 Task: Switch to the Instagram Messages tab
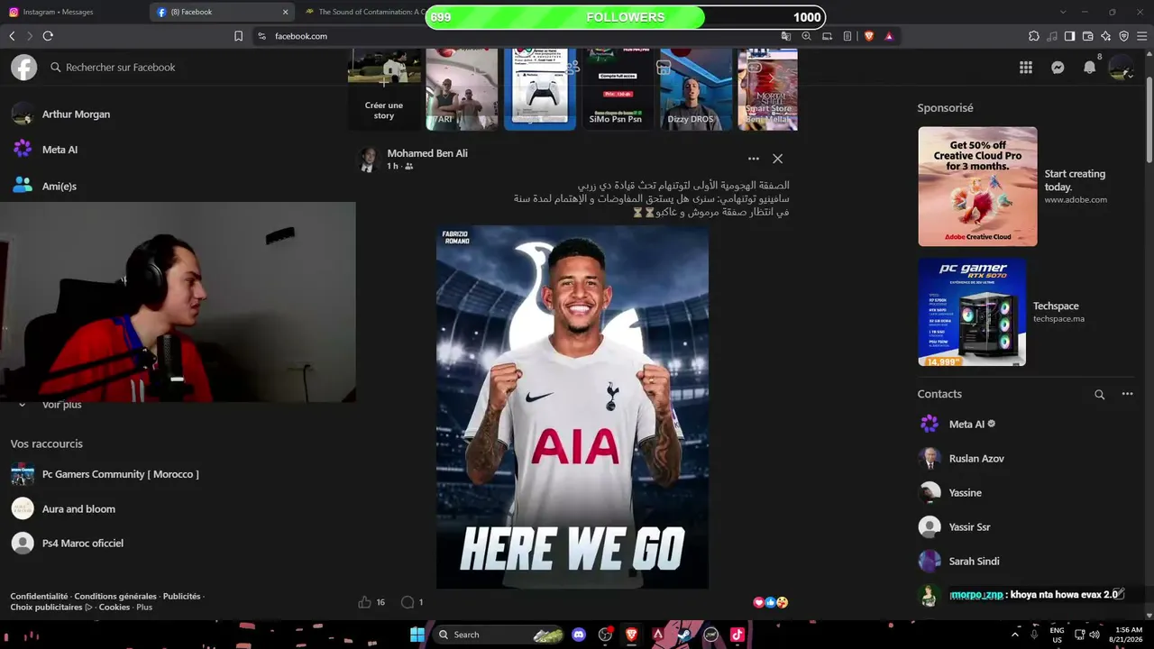74,13
